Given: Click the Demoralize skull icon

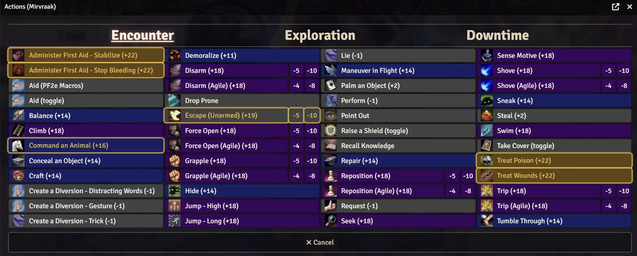Looking at the screenshot, I should click(x=175, y=55).
